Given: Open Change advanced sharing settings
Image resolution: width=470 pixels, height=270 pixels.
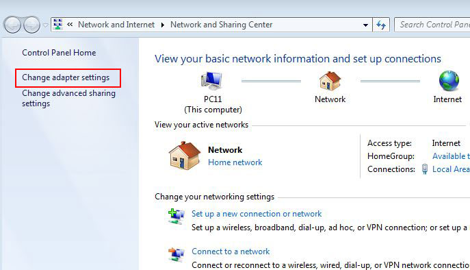Looking at the screenshot, I should click(x=68, y=98).
